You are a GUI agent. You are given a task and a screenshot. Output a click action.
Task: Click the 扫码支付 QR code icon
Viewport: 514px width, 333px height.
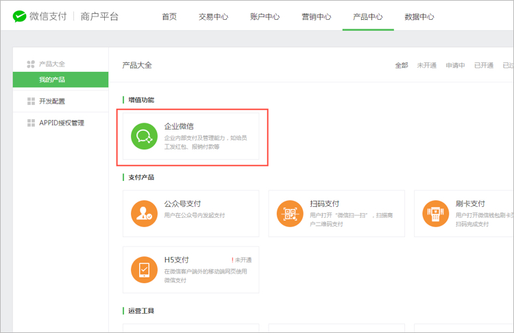[290, 213]
